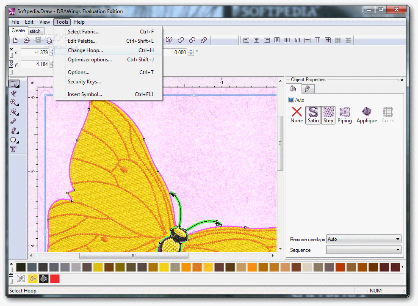Open the View menu

[x=44, y=22]
